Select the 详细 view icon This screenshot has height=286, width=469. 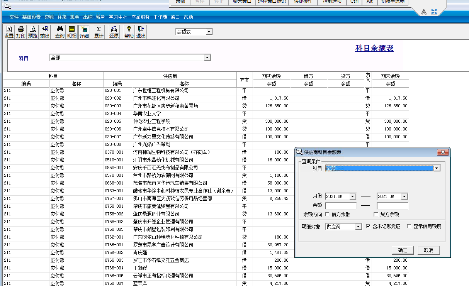pyautogui.click(x=84, y=32)
